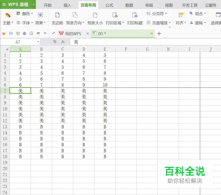Select column F header
The image size is (221, 195).
coord(126,49)
